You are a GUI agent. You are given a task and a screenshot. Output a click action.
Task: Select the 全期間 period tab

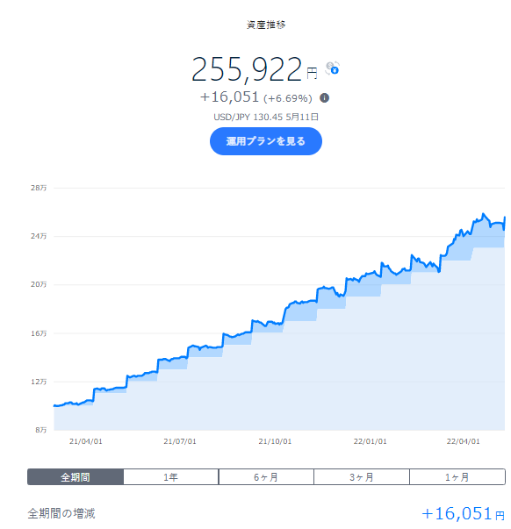[76, 476]
